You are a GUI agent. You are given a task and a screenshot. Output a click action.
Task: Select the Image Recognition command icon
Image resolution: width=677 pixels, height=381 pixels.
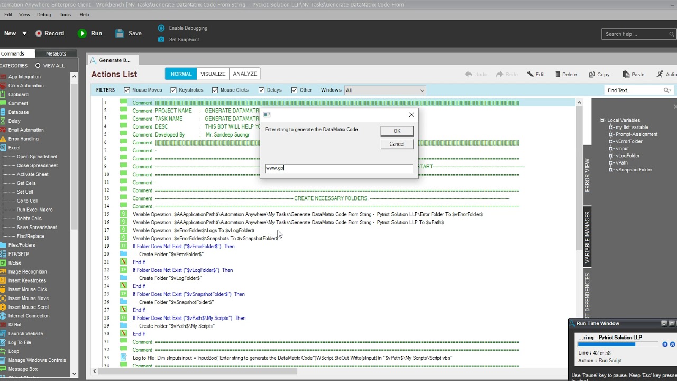click(x=3, y=272)
